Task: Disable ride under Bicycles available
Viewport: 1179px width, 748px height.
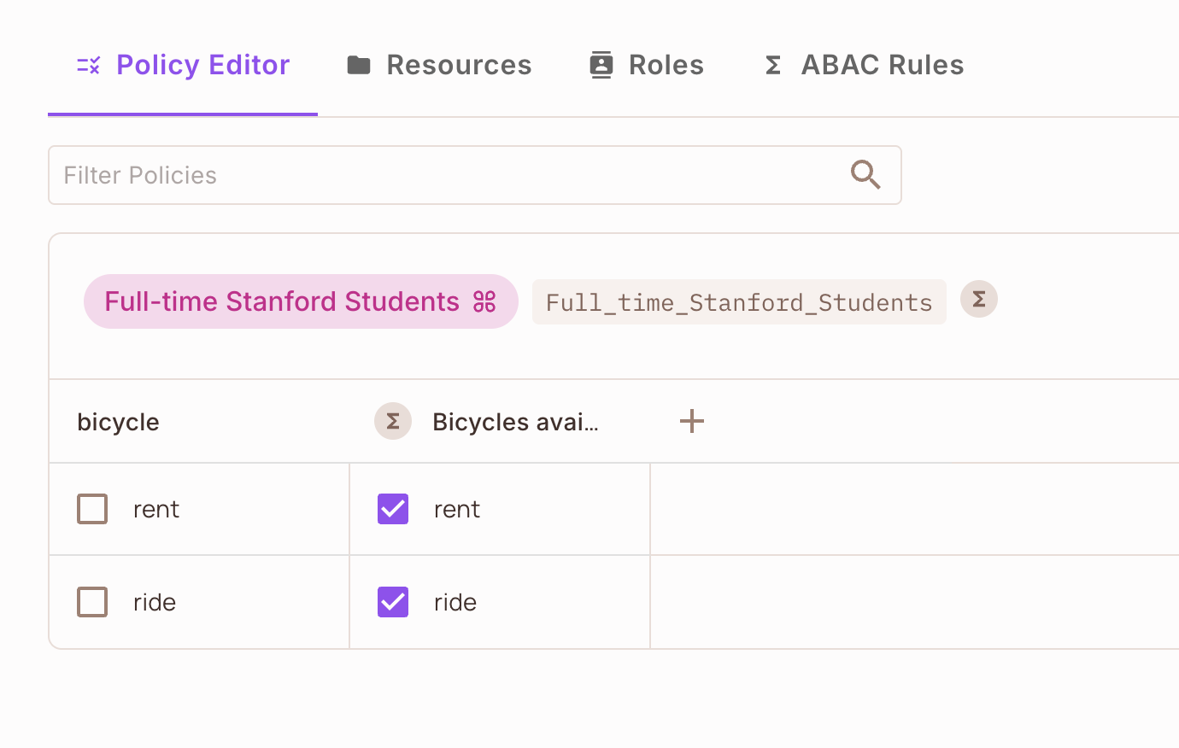Action: [x=392, y=602]
